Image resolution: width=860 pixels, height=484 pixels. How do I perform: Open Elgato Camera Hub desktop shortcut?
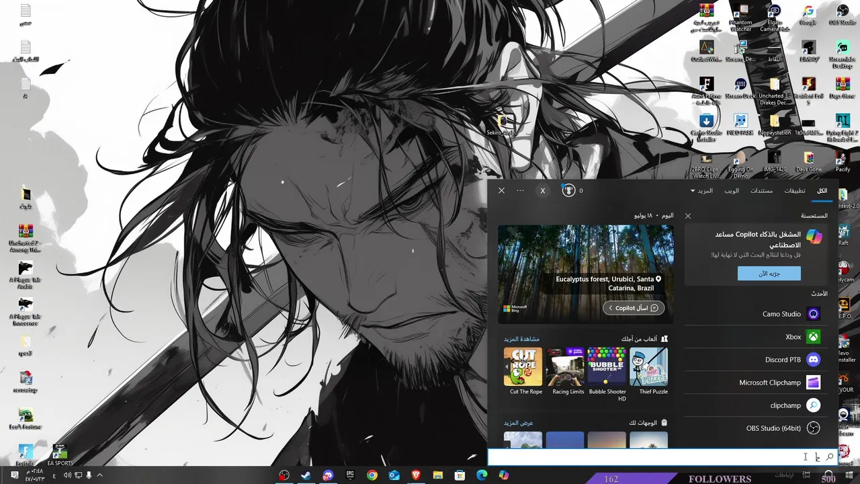pyautogui.click(x=775, y=19)
